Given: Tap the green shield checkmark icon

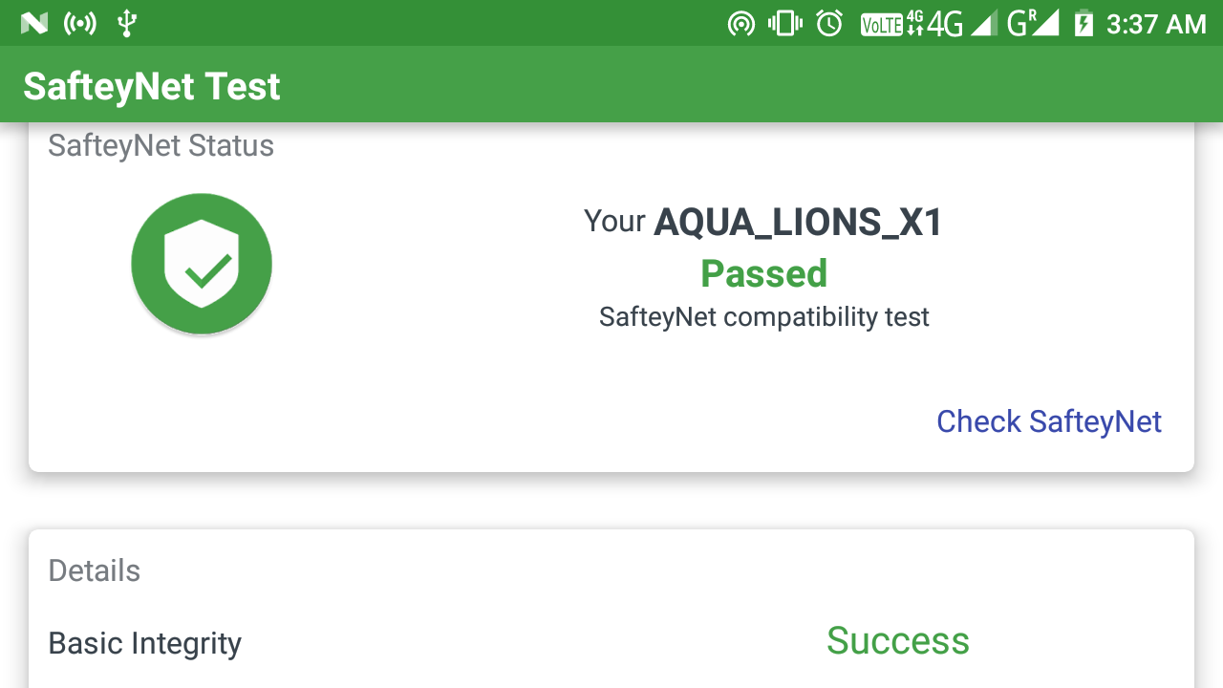Looking at the screenshot, I should pos(202,264).
